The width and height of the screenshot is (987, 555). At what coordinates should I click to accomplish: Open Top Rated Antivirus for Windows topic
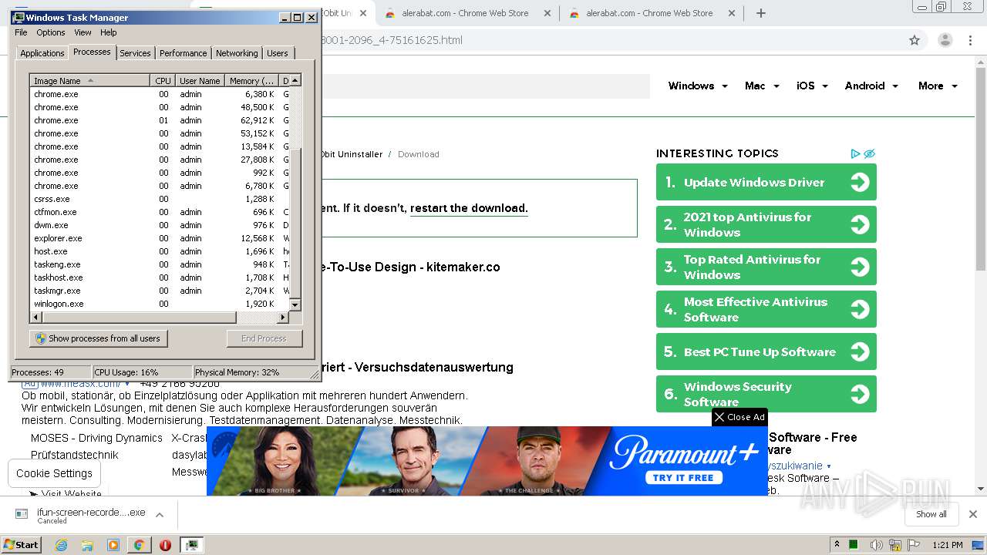tap(766, 267)
